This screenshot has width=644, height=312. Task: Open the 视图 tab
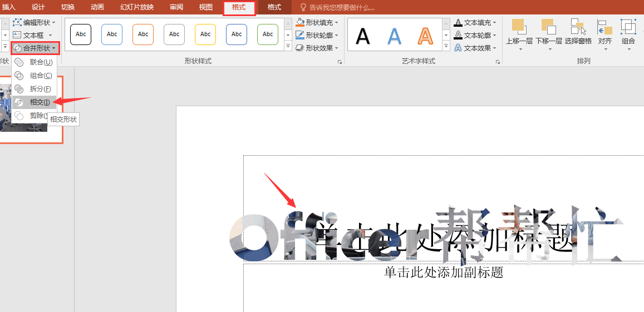point(206,7)
